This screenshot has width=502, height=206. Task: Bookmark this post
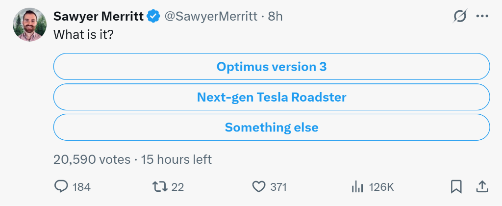456,187
